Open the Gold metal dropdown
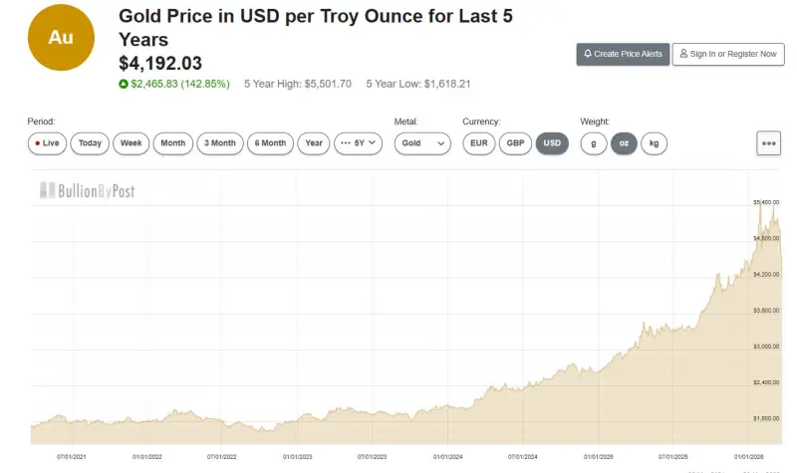 pyautogui.click(x=419, y=143)
